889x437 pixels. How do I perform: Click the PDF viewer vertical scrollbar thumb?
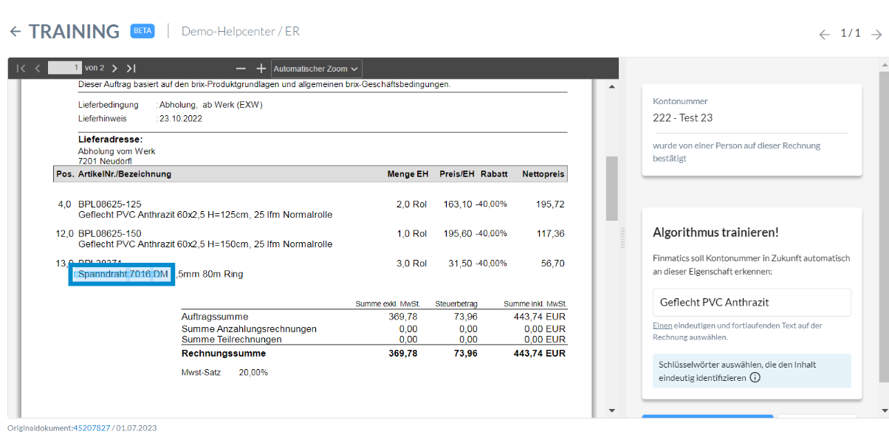[x=611, y=188]
